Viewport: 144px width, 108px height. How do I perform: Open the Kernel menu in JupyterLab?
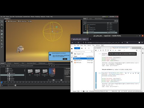pos(89,45)
